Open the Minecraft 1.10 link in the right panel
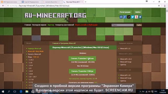 tap(125, 75)
